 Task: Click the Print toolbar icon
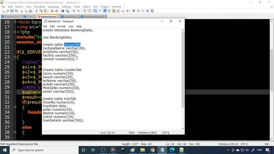tap(30, 11)
